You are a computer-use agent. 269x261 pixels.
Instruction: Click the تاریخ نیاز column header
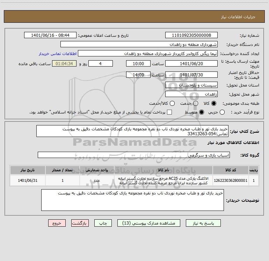(x=28, y=170)
